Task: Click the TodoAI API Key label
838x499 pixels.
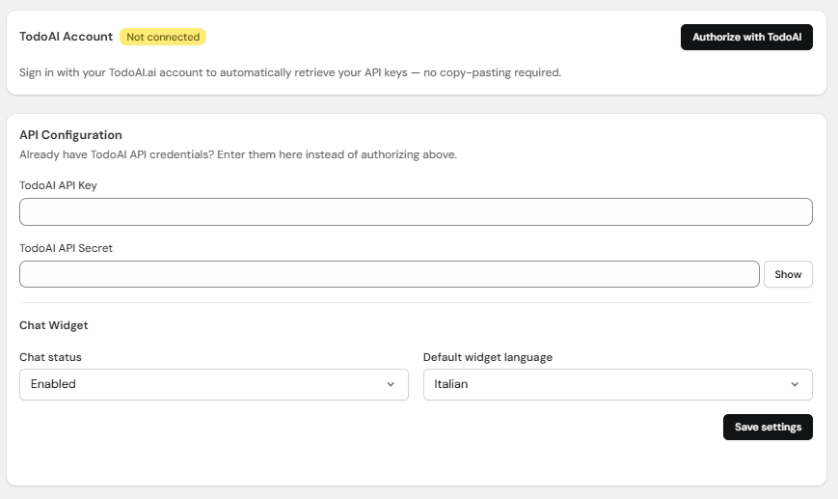Action: (58, 185)
